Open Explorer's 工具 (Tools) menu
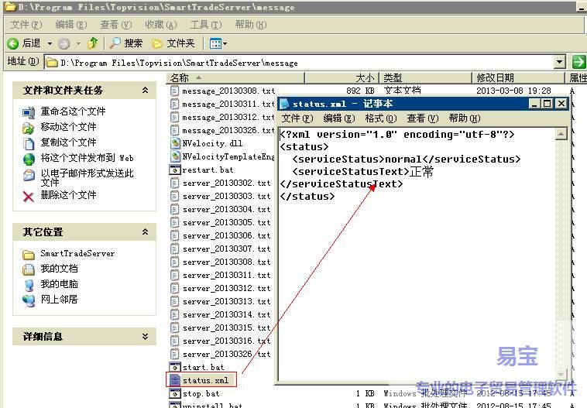This screenshot has height=408, width=587. click(x=204, y=25)
